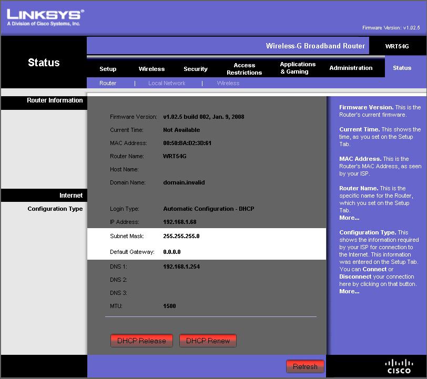Open More link under Router Name help

coord(349,218)
